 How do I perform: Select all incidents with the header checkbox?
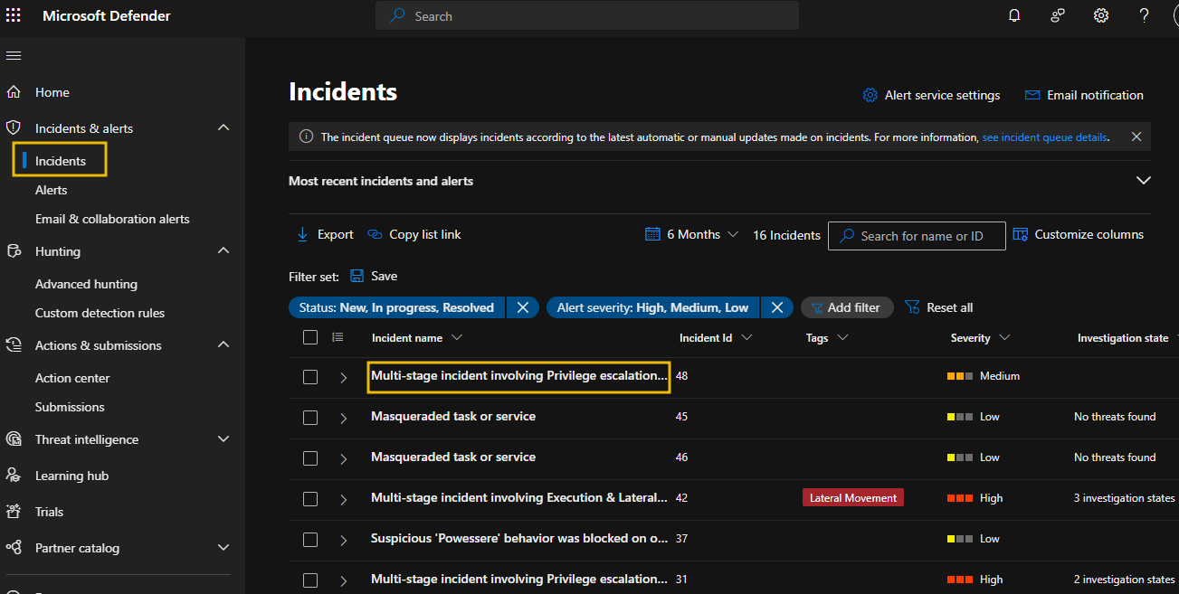pos(310,336)
